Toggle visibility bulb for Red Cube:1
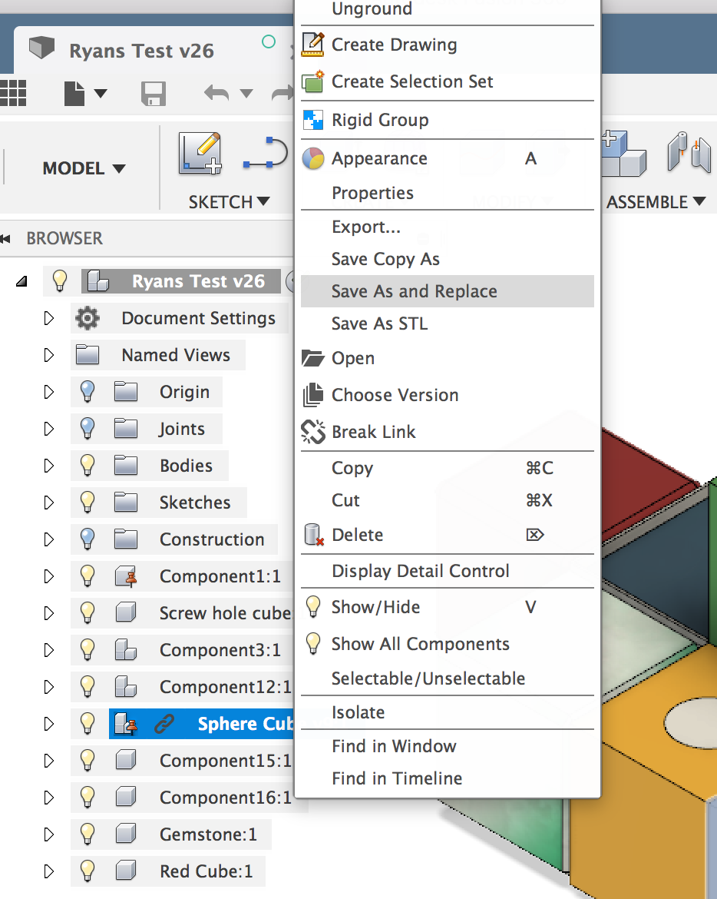 point(87,871)
